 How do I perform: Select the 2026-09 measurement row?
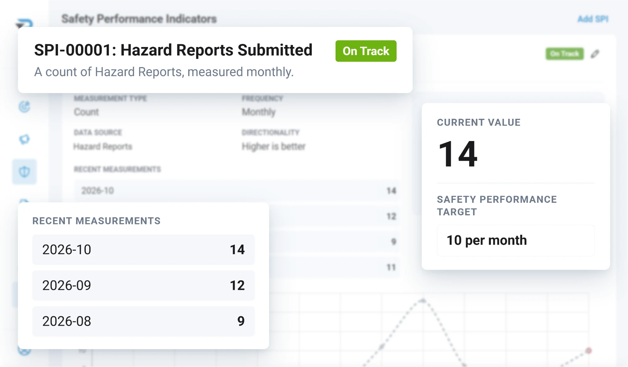(x=143, y=286)
